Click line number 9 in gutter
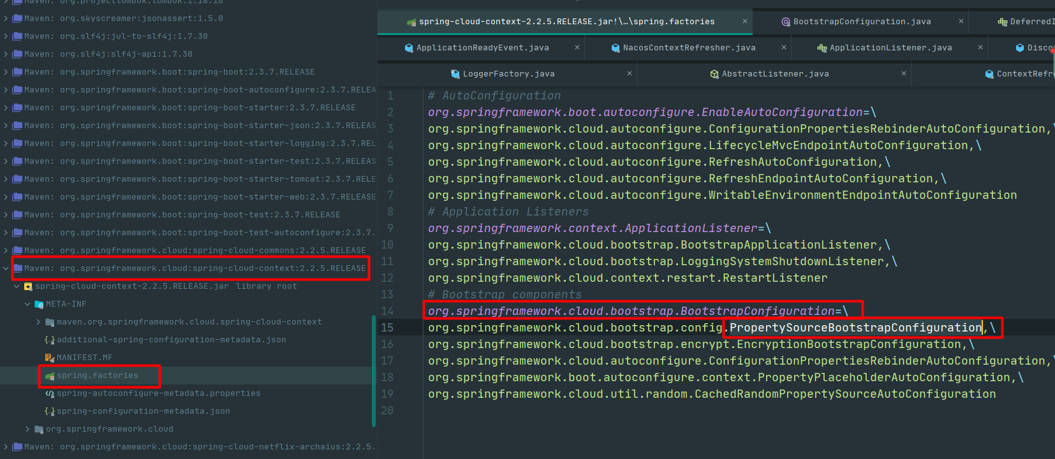 coord(390,228)
